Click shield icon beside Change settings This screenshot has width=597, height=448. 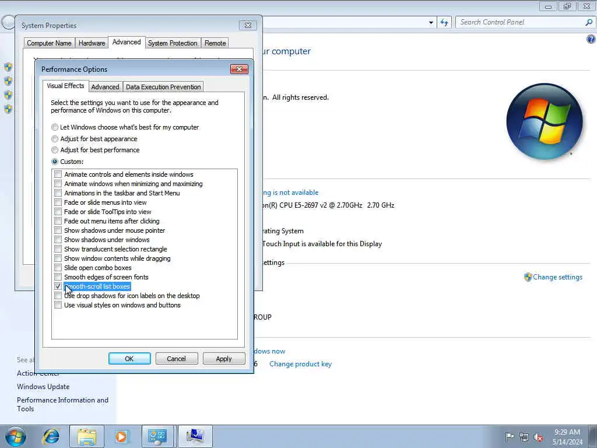[x=528, y=277]
